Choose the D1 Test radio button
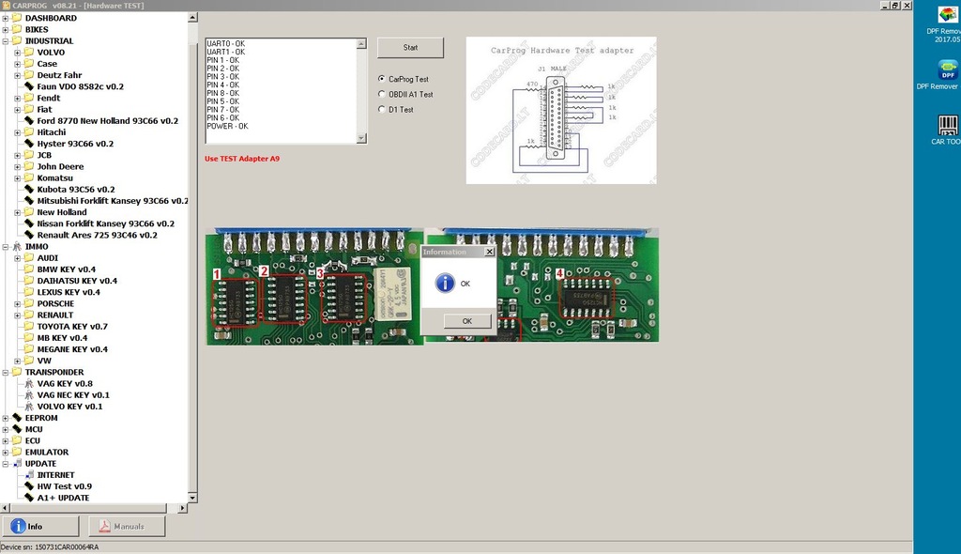961x554 pixels. [381, 110]
